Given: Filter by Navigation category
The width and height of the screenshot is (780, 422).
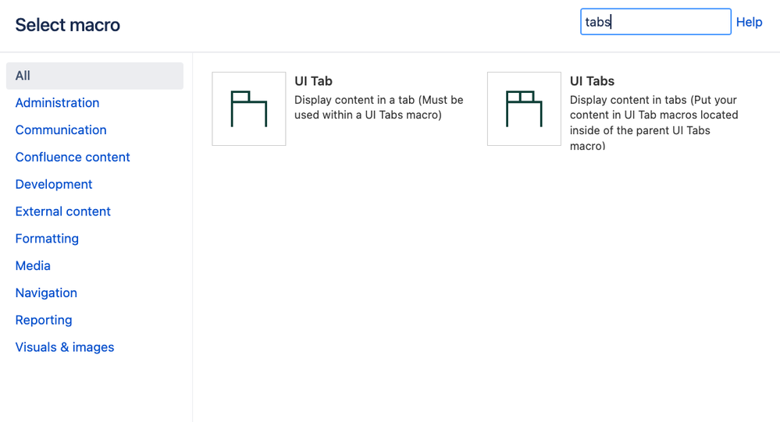Looking at the screenshot, I should (46, 293).
